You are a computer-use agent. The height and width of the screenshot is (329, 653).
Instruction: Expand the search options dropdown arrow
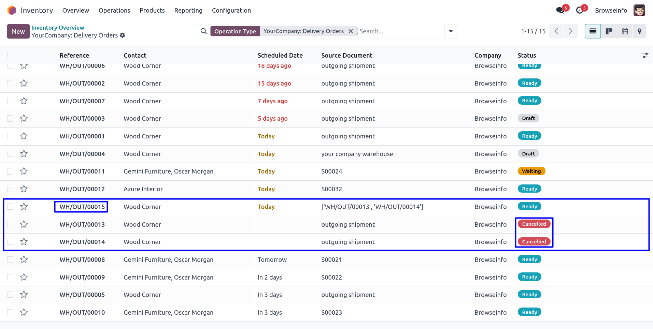(x=451, y=31)
